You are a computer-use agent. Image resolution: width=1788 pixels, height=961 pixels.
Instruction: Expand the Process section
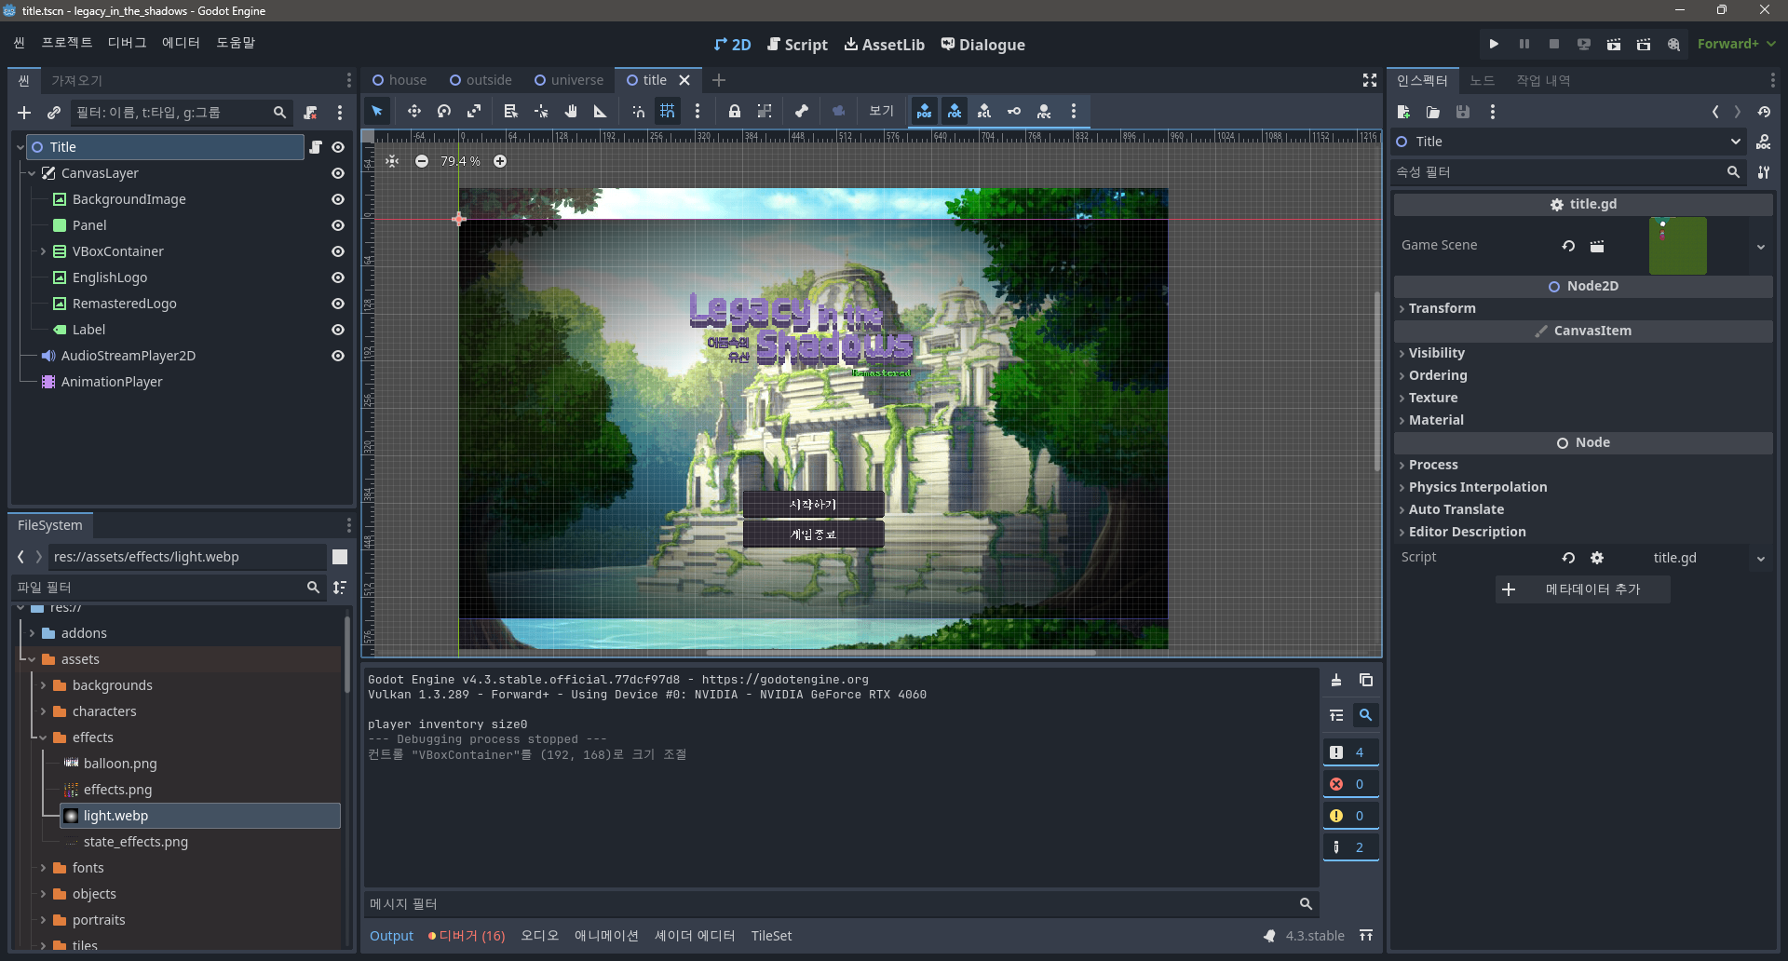tap(1583, 465)
